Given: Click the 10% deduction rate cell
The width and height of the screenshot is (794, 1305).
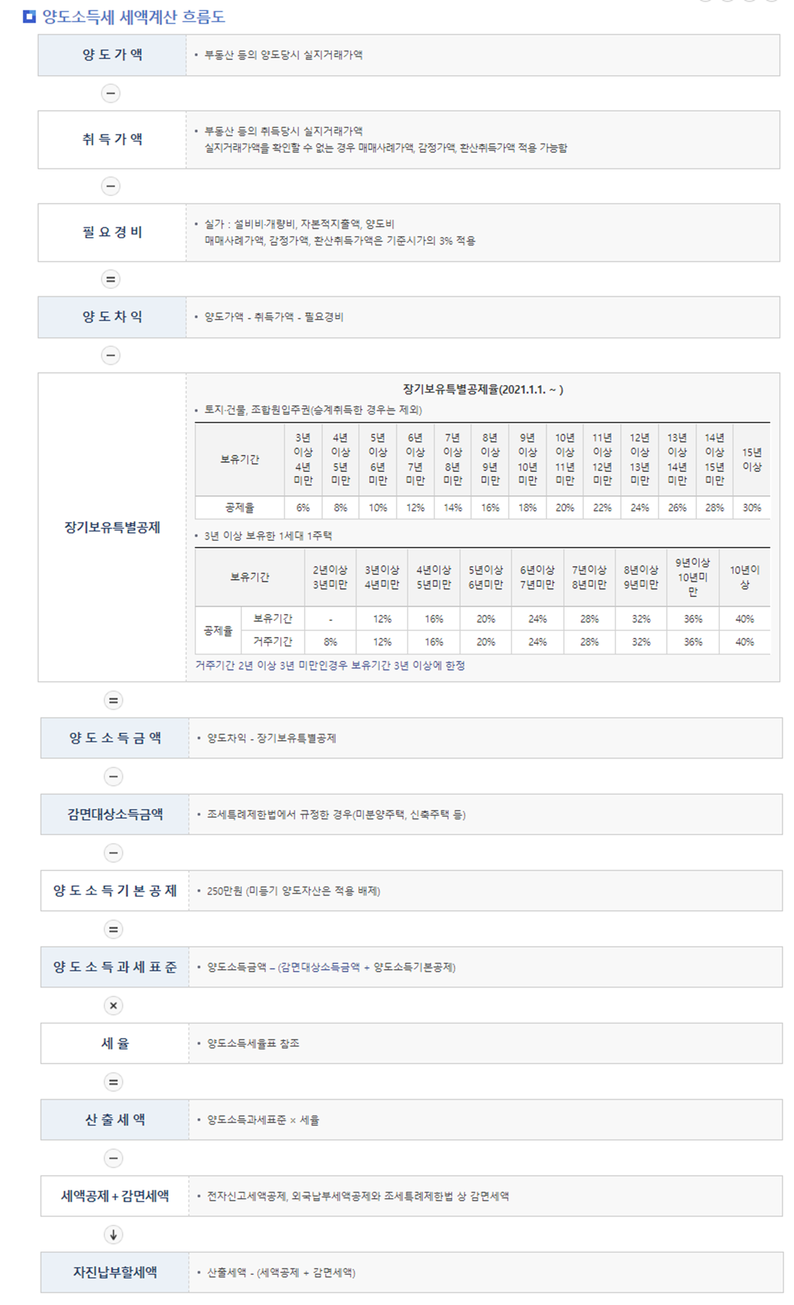Looking at the screenshot, I should (378, 507).
